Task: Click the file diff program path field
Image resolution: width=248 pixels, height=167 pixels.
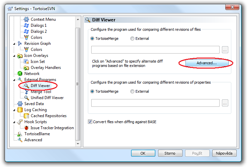Action: pos(155,50)
